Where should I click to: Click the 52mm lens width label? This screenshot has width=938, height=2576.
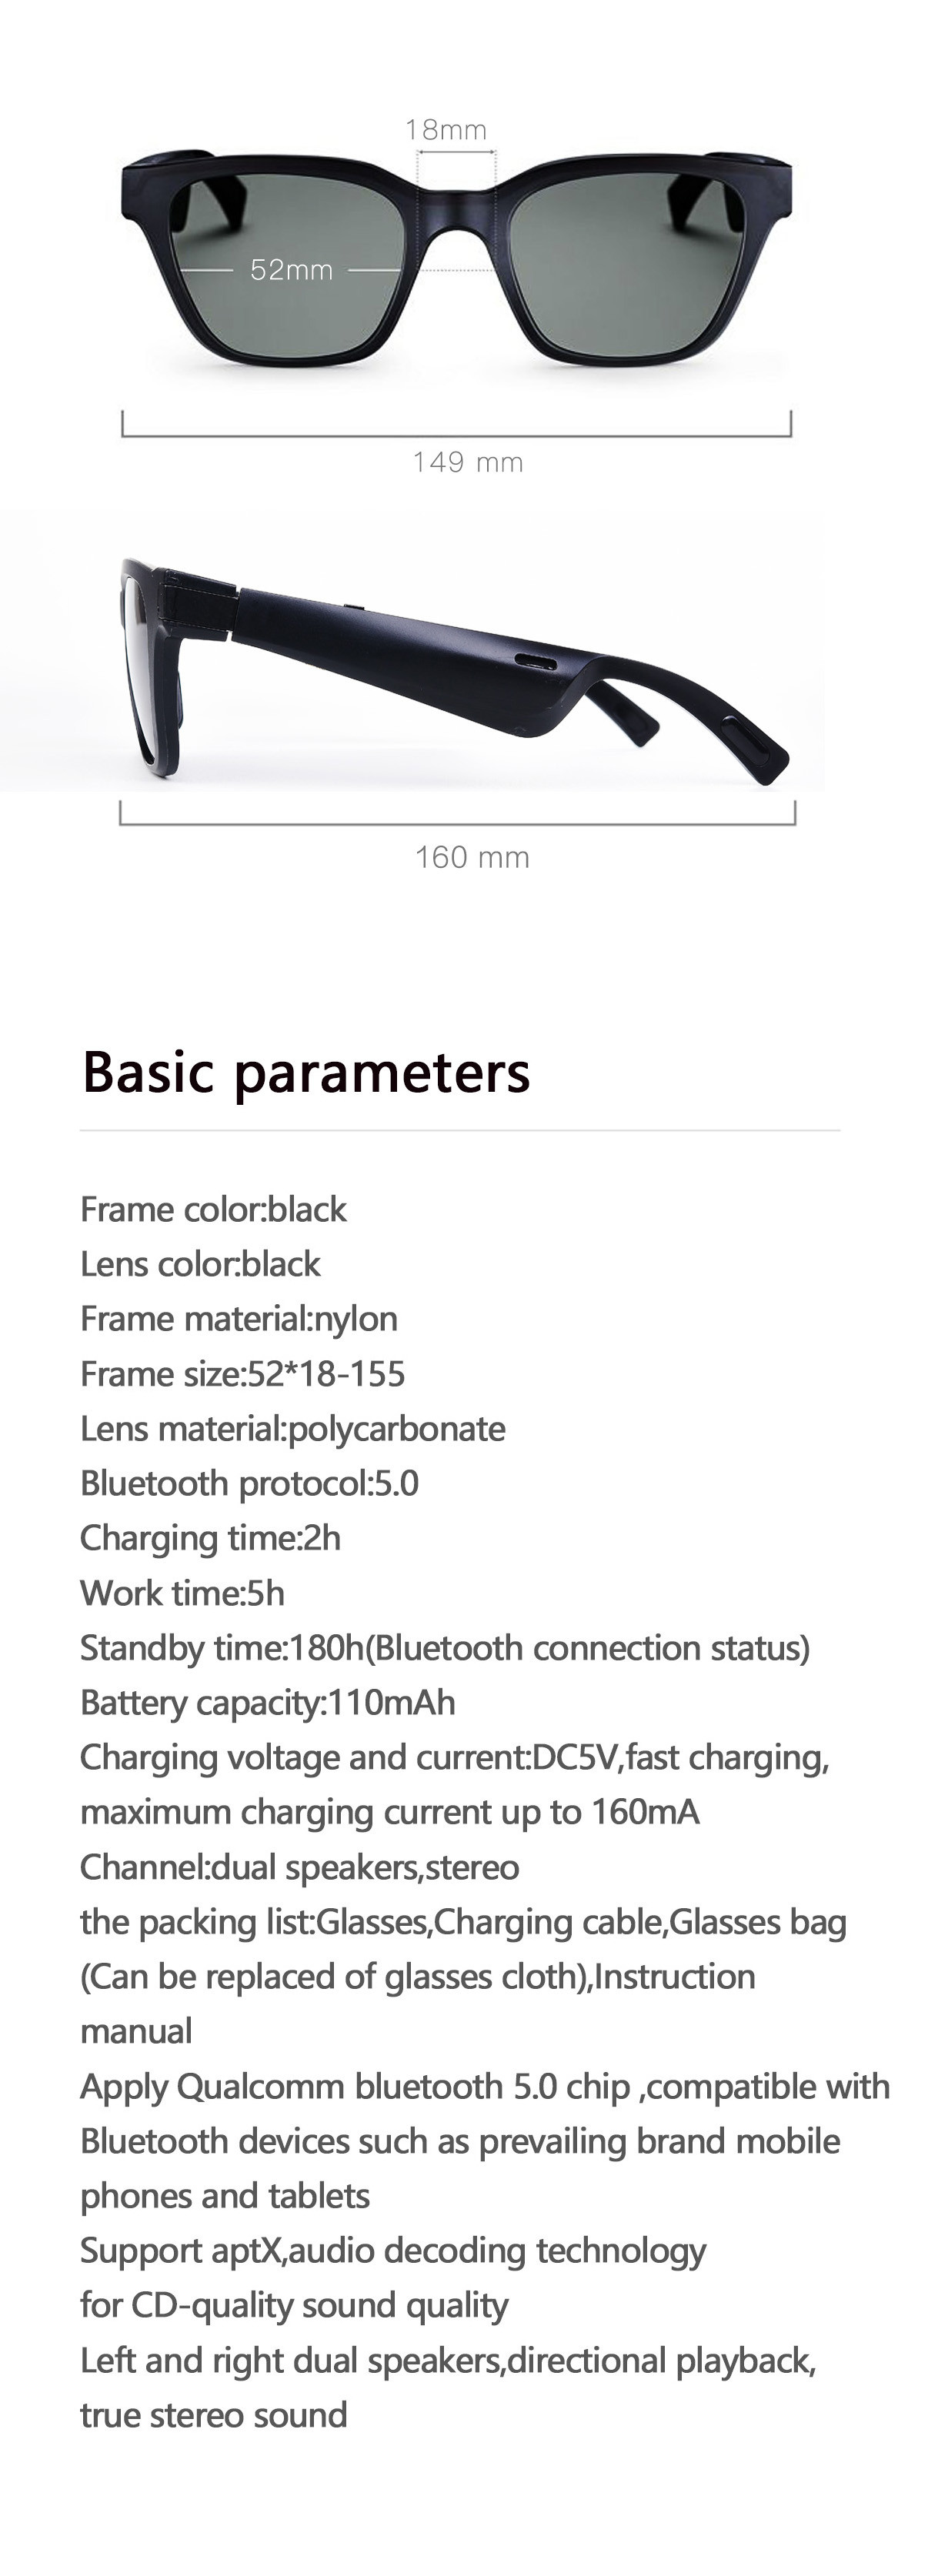pos(291,270)
